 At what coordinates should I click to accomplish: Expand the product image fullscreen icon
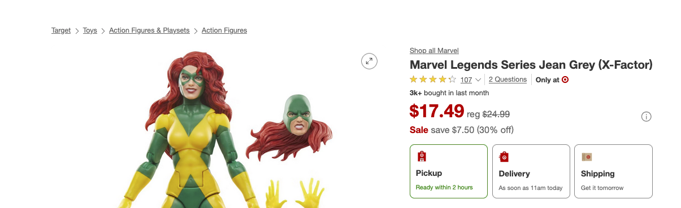[369, 61]
